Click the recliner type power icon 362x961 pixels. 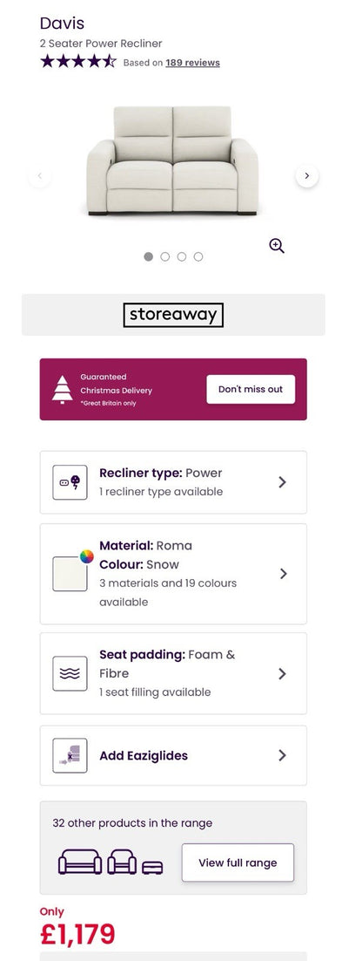click(70, 482)
